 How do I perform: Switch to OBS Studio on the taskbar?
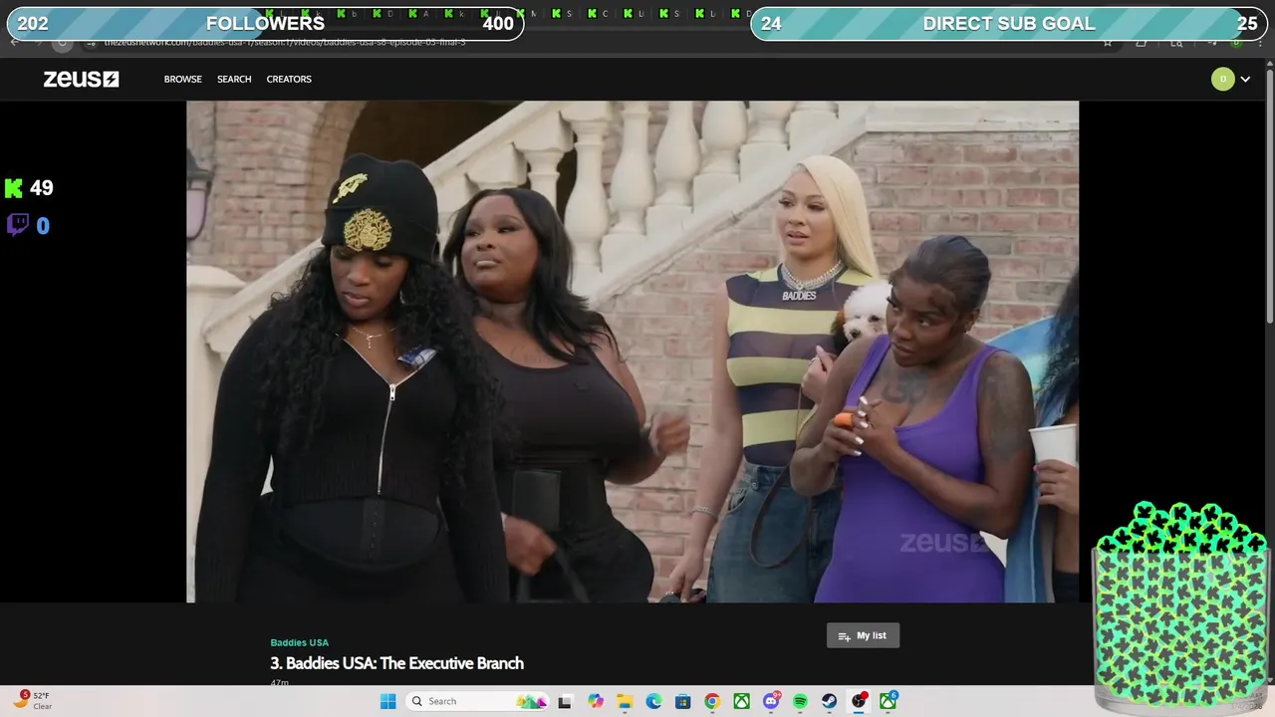click(859, 701)
